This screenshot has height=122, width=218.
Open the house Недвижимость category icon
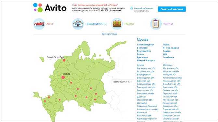coord(78,24)
